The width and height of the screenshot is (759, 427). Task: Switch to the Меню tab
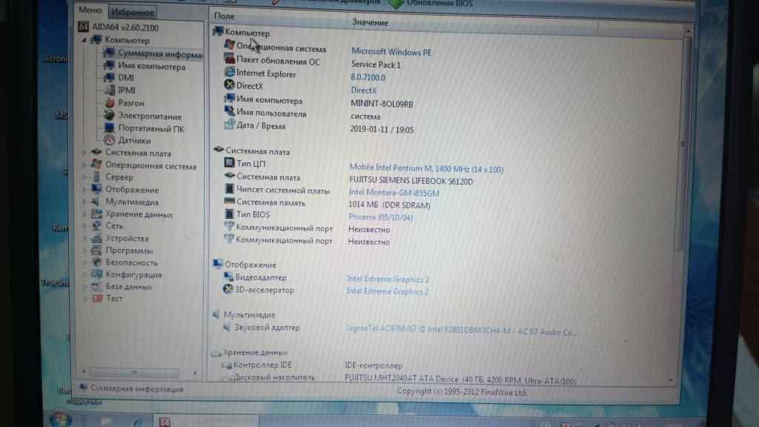[90, 10]
